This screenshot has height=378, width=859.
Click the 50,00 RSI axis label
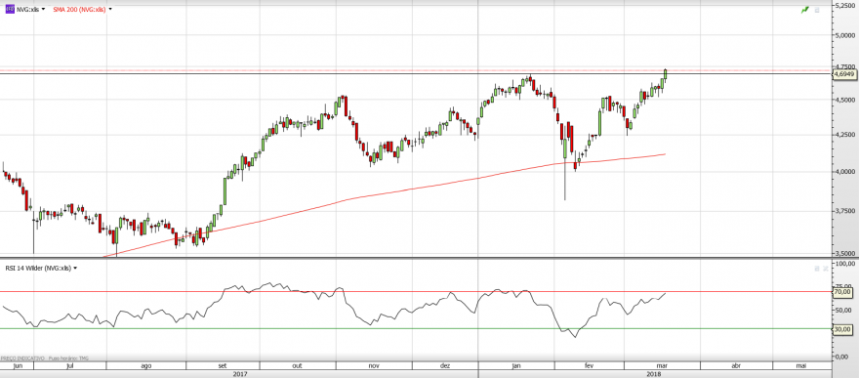844,310
